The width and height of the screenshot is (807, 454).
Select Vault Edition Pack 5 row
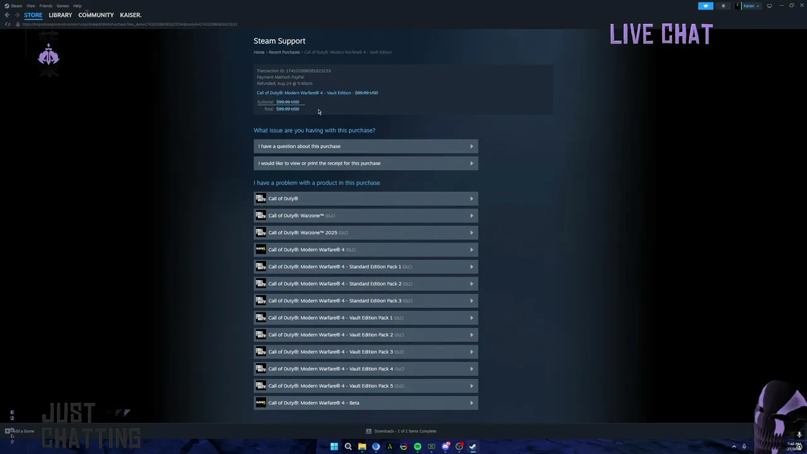pos(366,386)
